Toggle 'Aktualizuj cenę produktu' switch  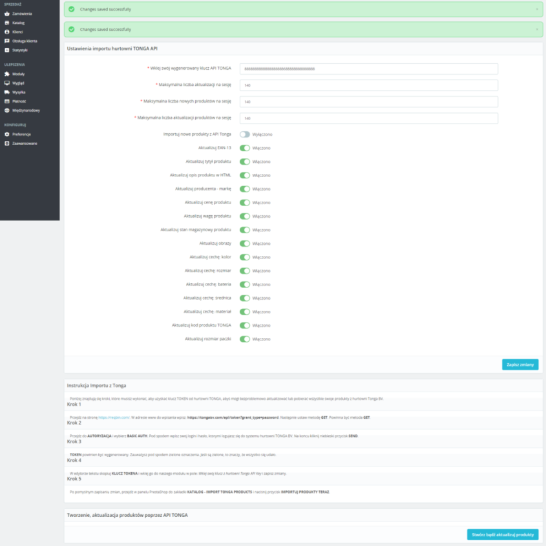[x=245, y=202]
